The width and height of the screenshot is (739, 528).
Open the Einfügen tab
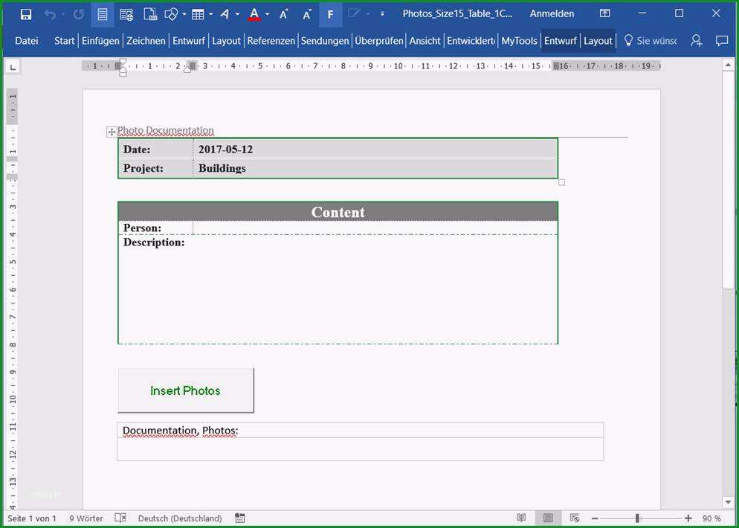coord(100,41)
